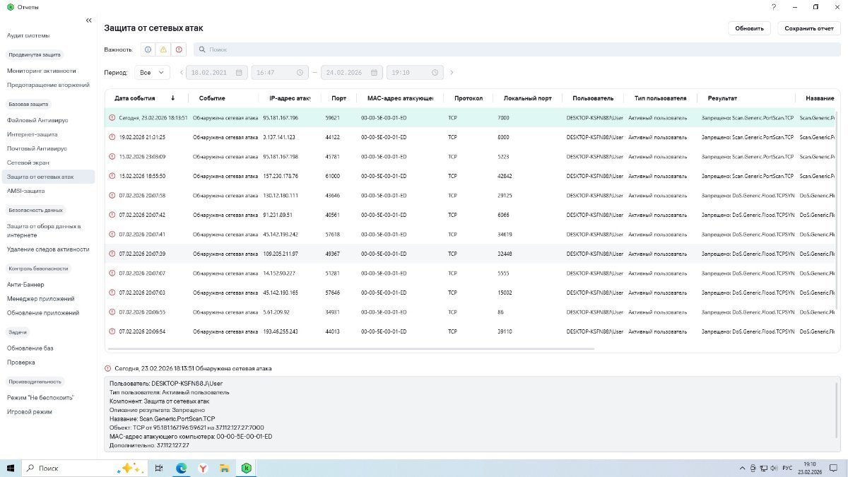Open Сетевой экран report in sidebar

28,163
